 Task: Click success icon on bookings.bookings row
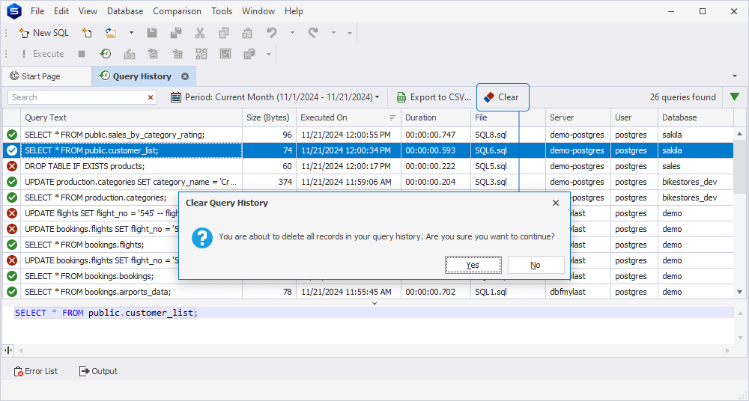(x=12, y=276)
